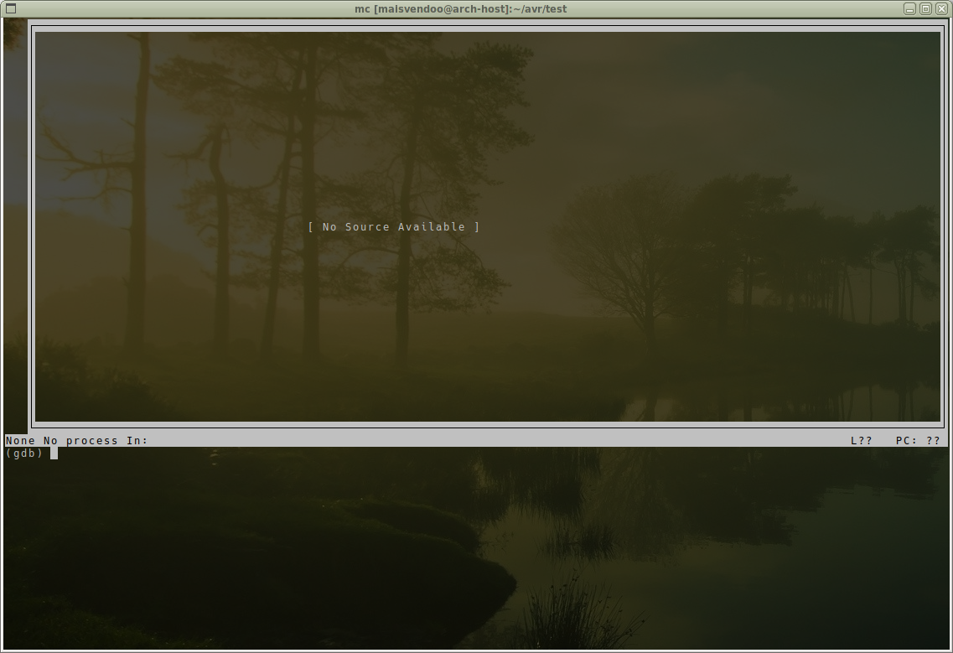Minimize the terminal window
953x653 pixels.
(x=910, y=8)
